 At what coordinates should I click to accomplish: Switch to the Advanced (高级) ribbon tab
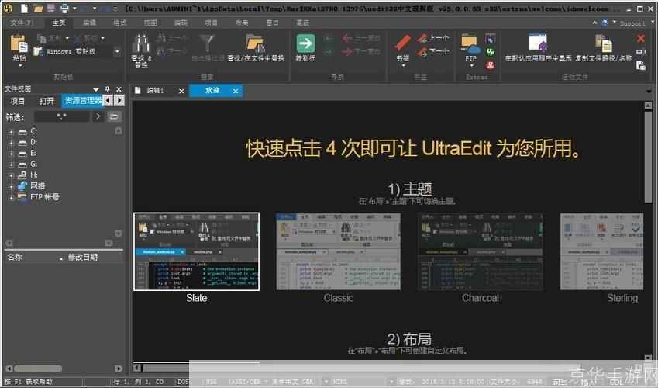coord(302,23)
